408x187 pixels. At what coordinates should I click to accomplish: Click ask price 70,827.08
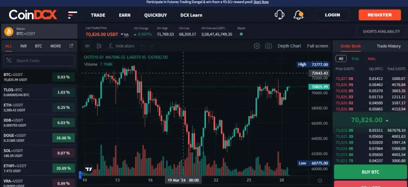pyautogui.click(x=344, y=79)
